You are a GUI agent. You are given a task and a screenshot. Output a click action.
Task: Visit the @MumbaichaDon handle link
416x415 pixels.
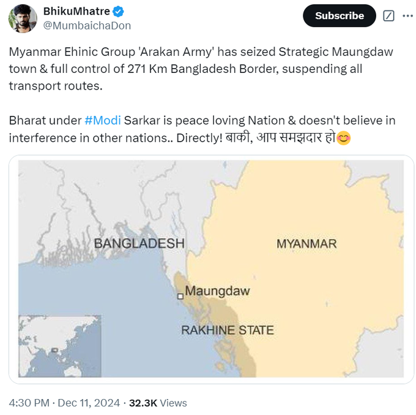(x=87, y=25)
